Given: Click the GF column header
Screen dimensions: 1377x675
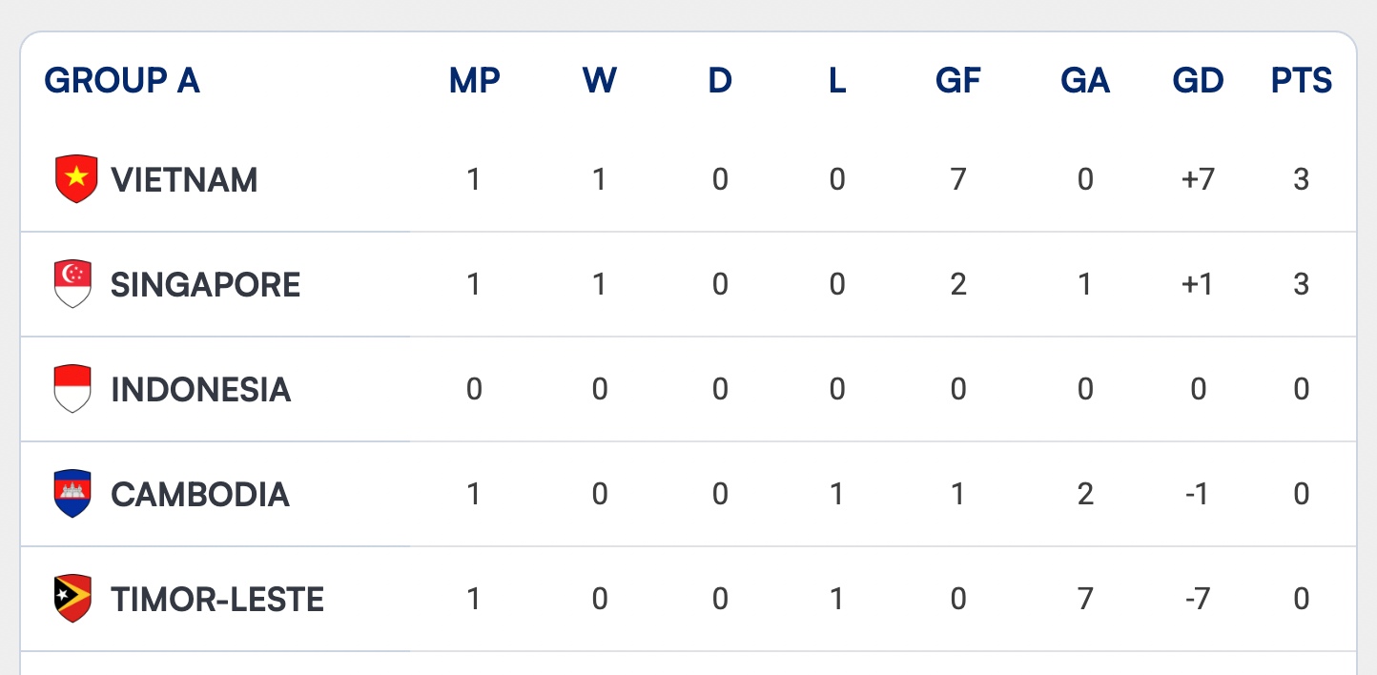Looking at the screenshot, I should (958, 81).
